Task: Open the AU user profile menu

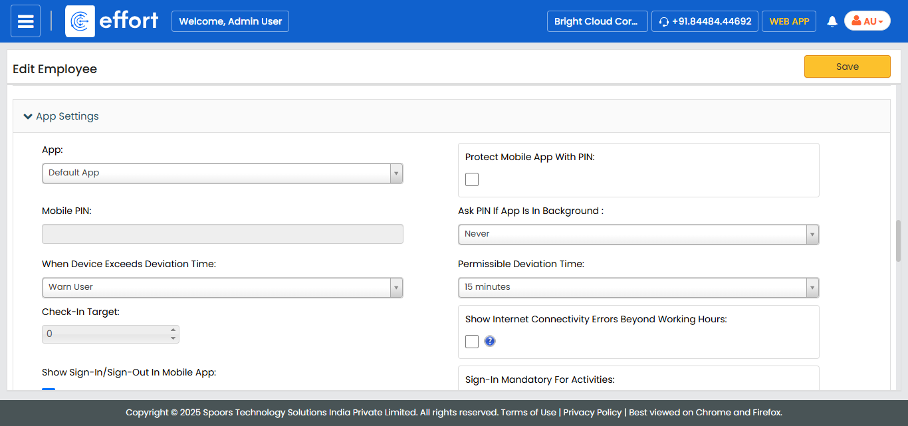Action: [867, 21]
